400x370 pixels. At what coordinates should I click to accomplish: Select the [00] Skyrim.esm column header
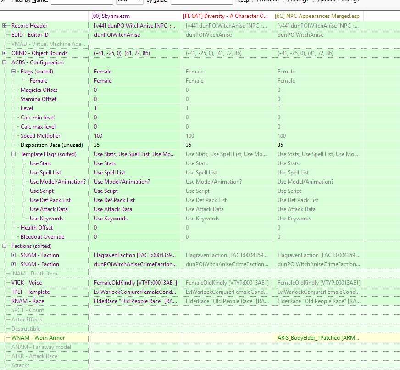[134, 16]
